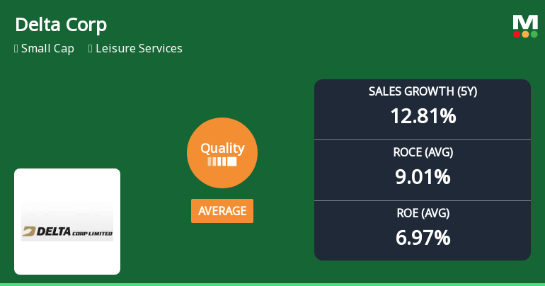Open the Delta Corp Limited logo thumbnail
The height and width of the screenshot is (286, 545).
(x=67, y=222)
